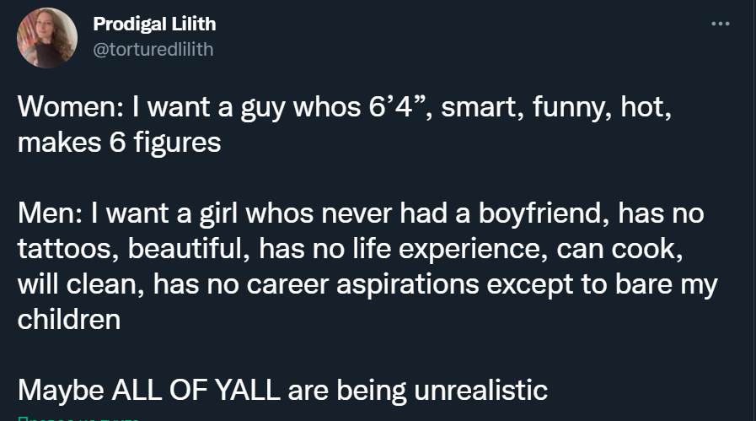This screenshot has width=756, height=421.
Task: Click the "bare my" words at line end
Action: click(667, 283)
